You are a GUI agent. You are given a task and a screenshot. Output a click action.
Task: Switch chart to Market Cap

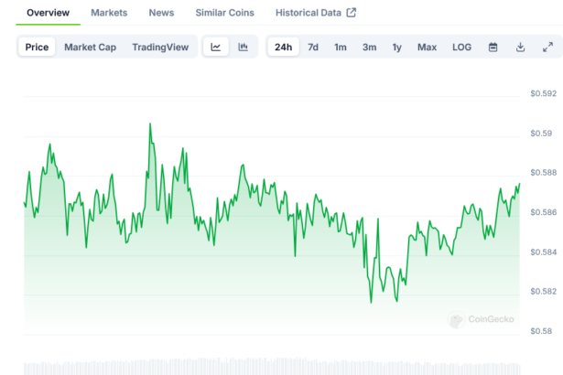90,47
